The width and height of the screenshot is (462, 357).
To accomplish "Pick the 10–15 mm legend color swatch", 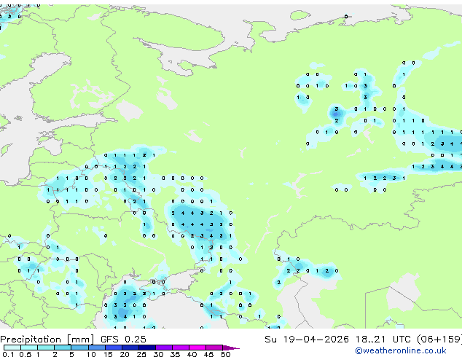I will pos(96,348).
